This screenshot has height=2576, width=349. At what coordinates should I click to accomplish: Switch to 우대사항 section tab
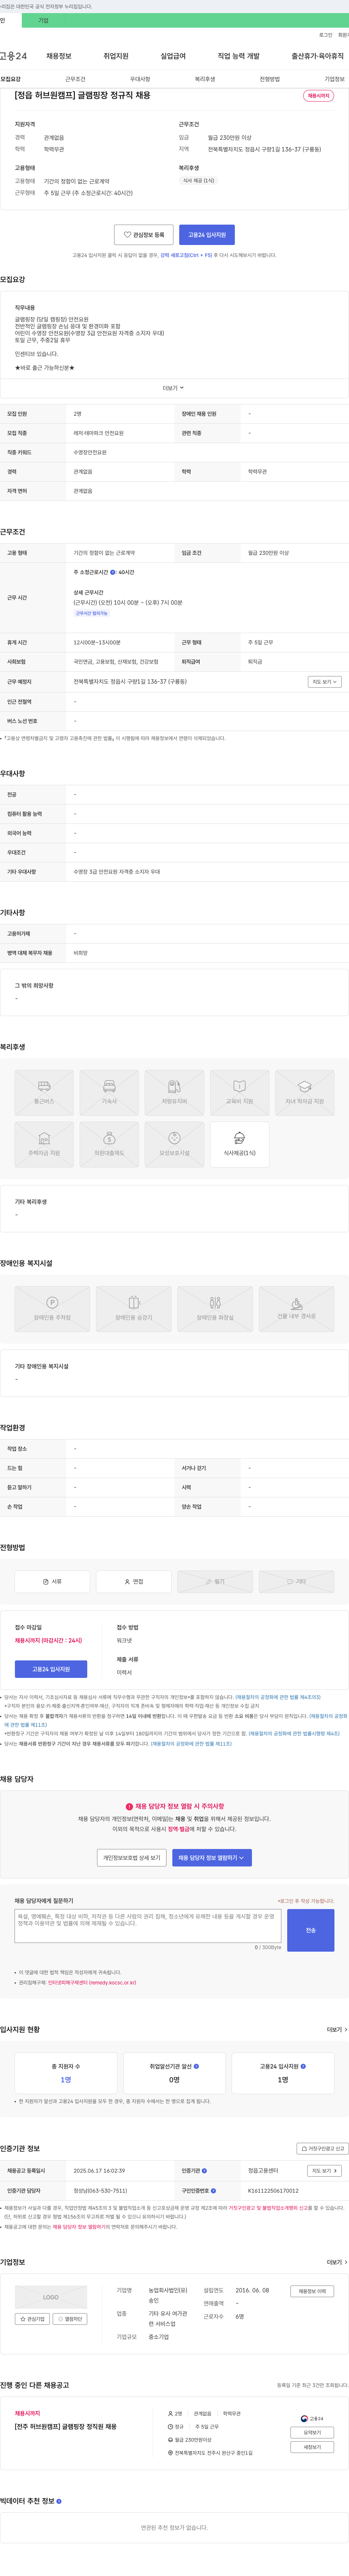(140, 79)
